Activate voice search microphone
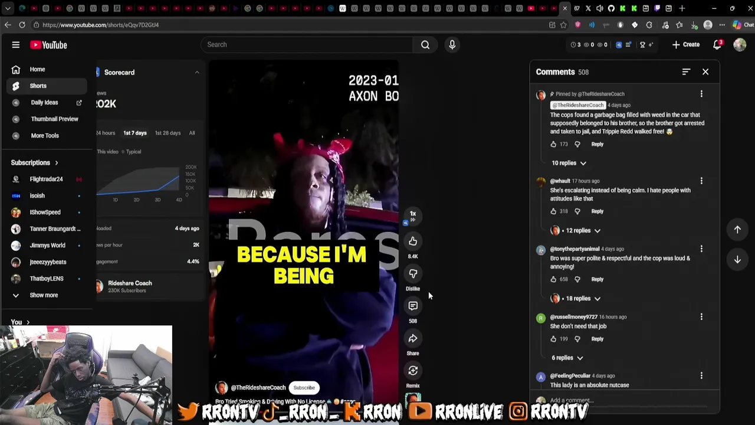 pyautogui.click(x=452, y=45)
